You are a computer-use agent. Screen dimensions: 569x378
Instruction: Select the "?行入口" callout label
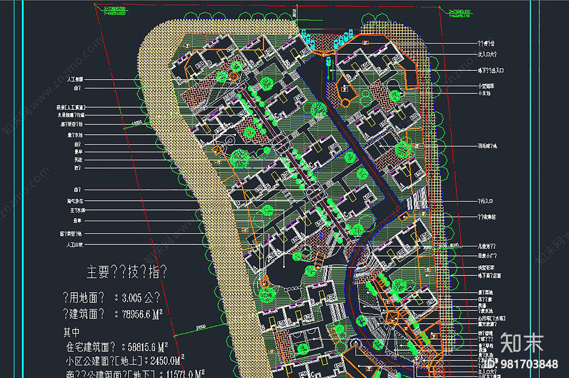(x=485, y=201)
